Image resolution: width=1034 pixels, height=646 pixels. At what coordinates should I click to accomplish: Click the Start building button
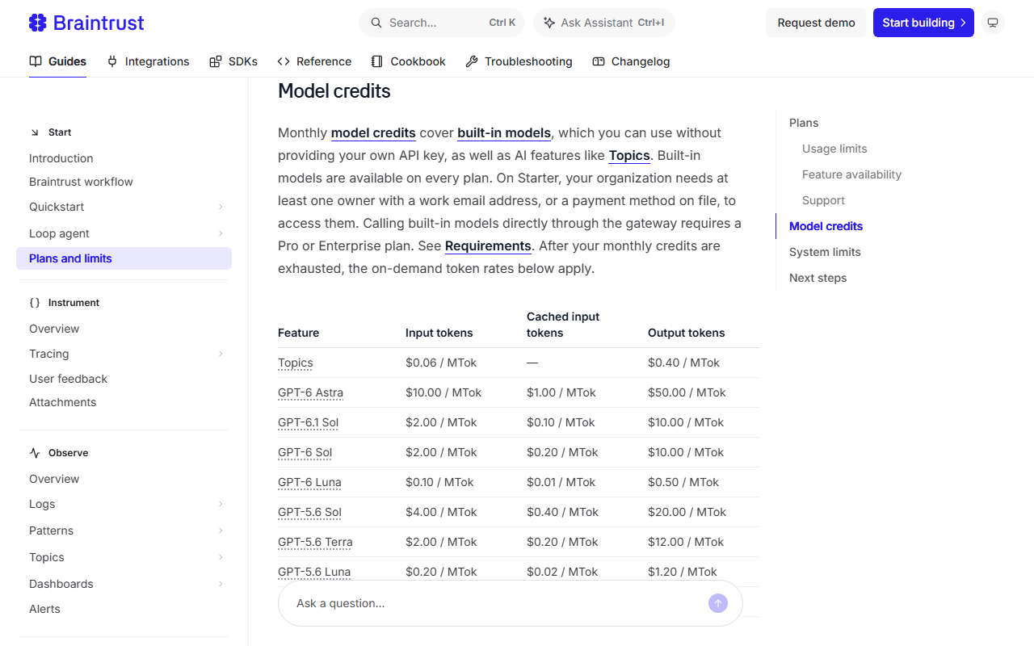[923, 23]
